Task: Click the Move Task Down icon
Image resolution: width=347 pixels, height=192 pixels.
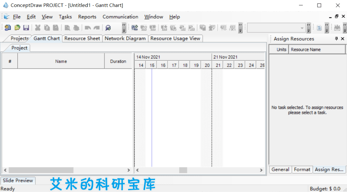Action: coord(173,28)
